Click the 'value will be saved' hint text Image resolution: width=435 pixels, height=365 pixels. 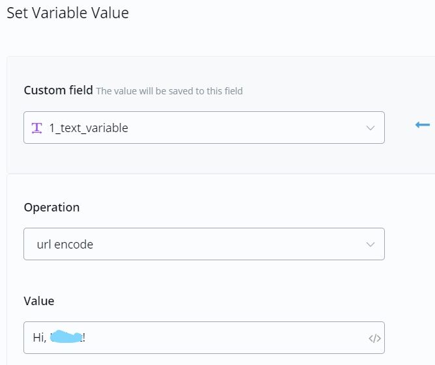(169, 91)
